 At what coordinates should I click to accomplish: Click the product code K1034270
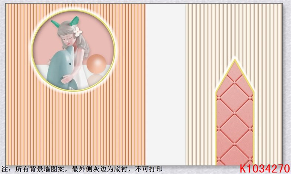[x=265, y=169]
